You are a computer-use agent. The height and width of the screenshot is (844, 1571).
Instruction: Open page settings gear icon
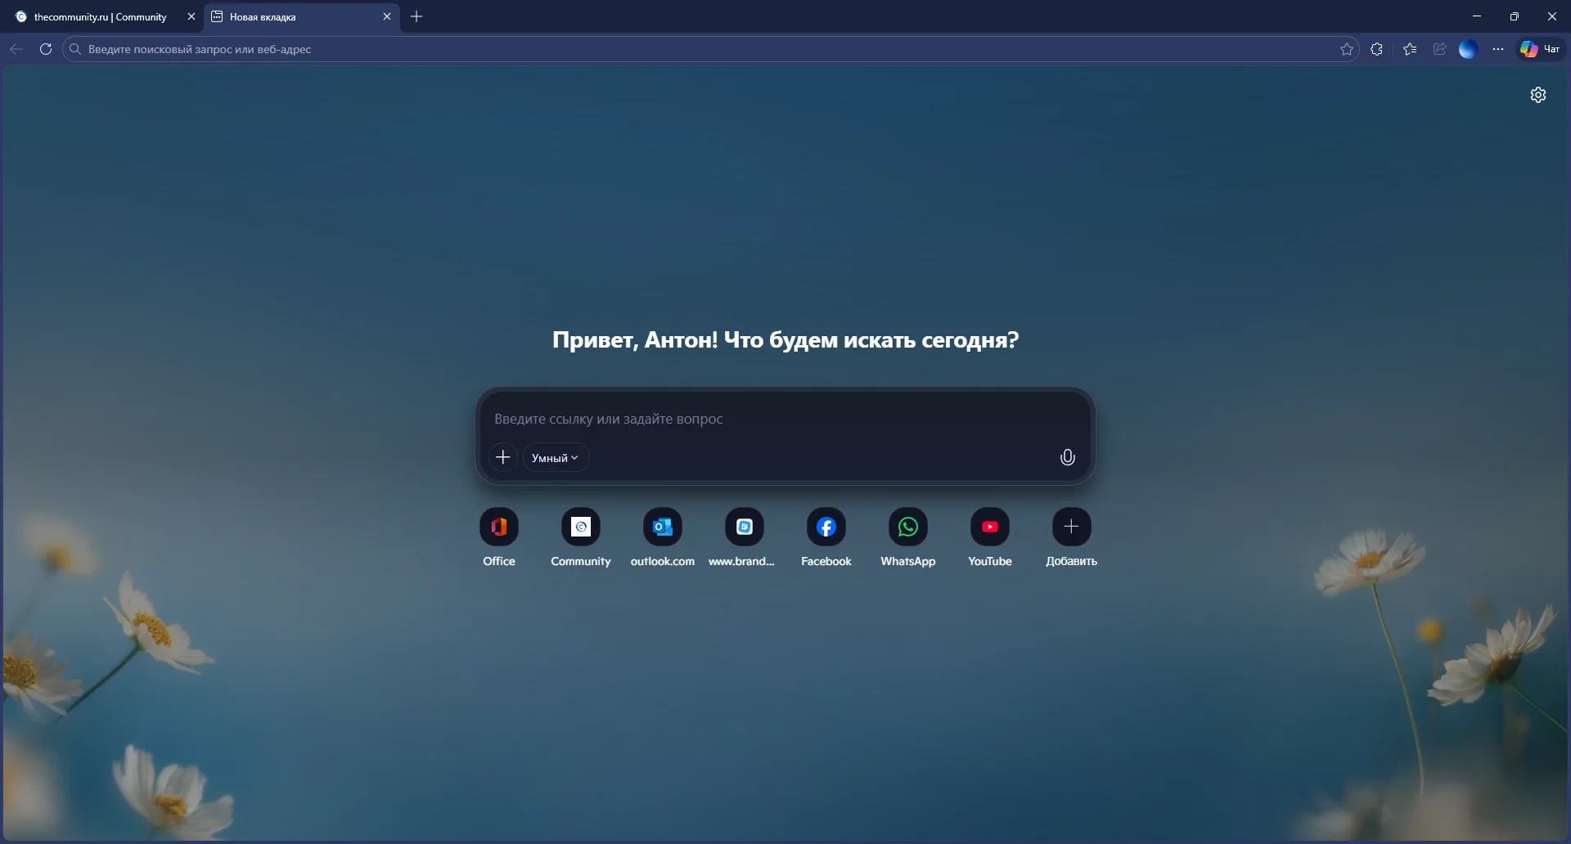coord(1538,95)
